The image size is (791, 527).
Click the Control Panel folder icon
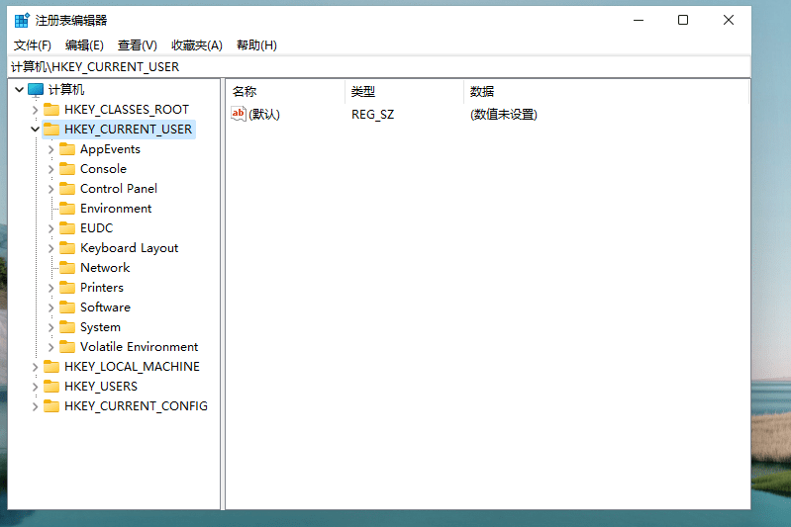tap(67, 189)
